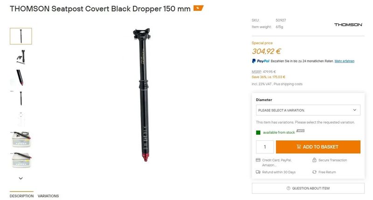The image size is (373, 200).
Task: Expand more thumbnails with the down chevron
Action: [x=21, y=178]
